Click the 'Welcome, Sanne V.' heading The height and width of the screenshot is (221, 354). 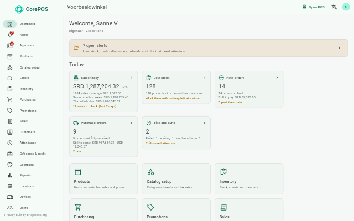(x=93, y=23)
